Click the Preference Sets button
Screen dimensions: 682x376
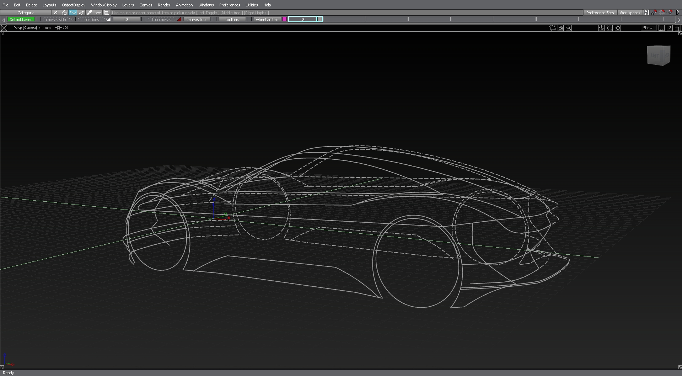tap(600, 12)
